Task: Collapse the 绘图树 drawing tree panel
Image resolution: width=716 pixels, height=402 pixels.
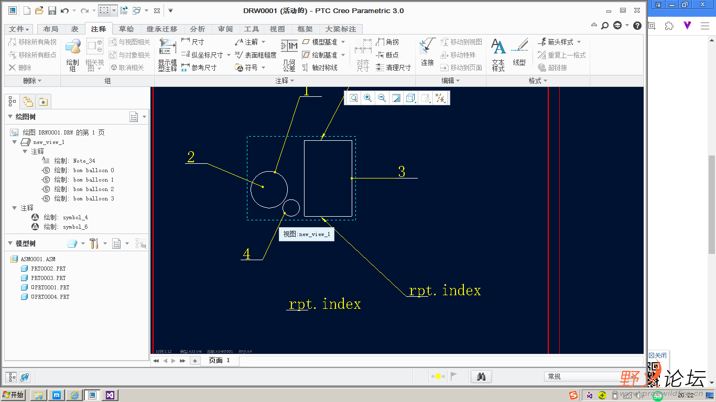Action: tap(10, 117)
